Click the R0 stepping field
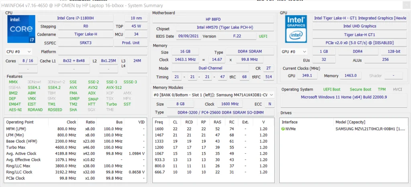Screen dimensions: 411x187 coord(86,26)
